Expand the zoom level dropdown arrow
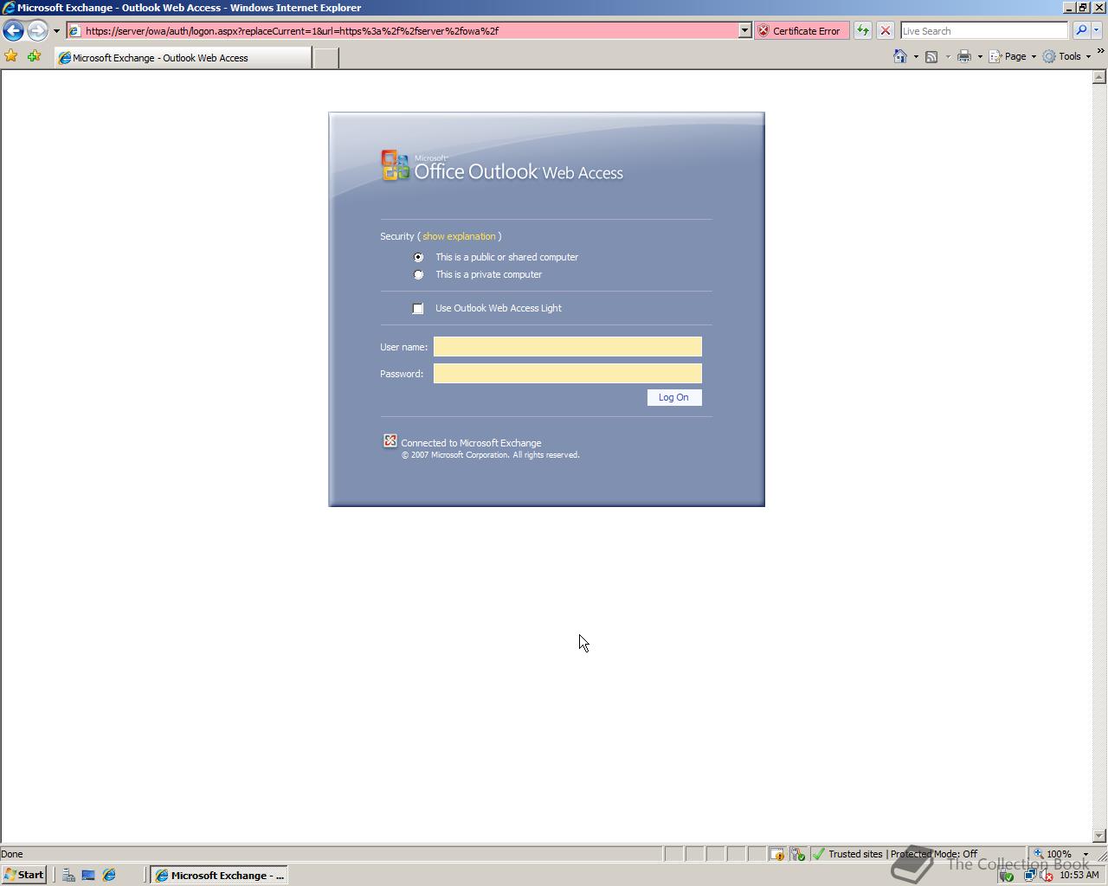The image size is (1108, 886). (x=1085, y=854)
